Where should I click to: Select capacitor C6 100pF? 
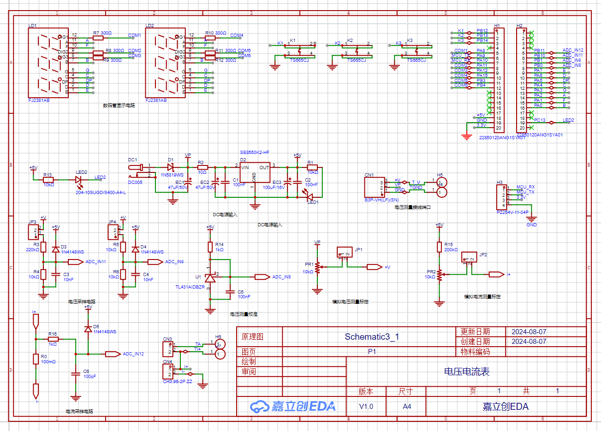click(x=76, y=374)
